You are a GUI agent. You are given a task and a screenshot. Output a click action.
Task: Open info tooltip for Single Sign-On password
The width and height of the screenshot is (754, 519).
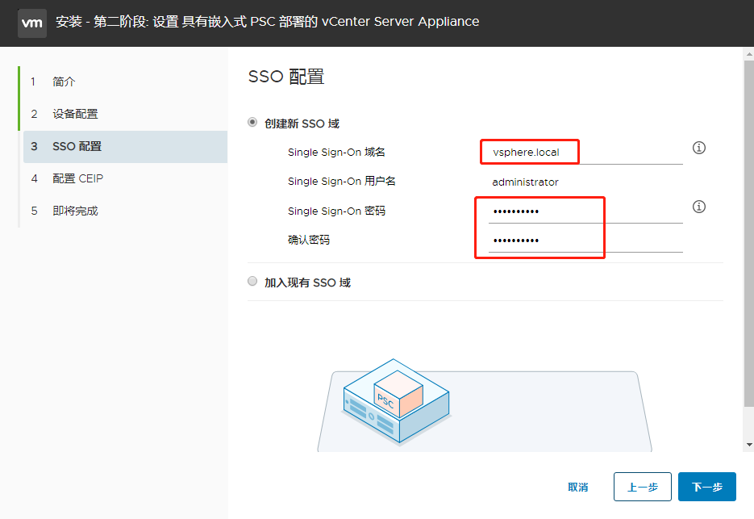[x=698, y=207]
